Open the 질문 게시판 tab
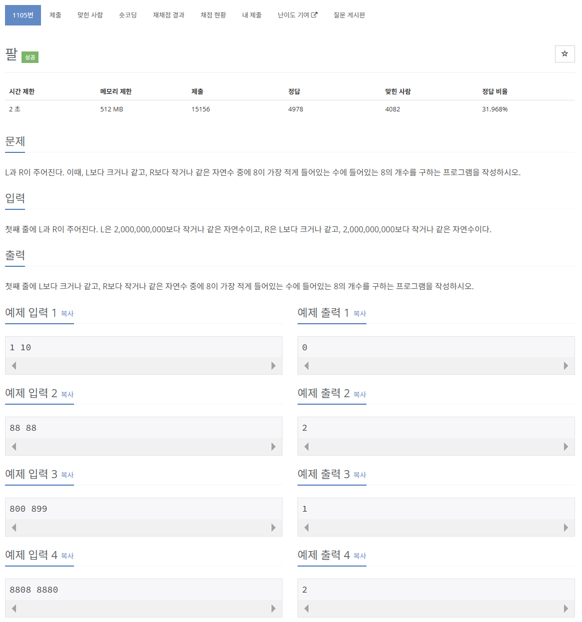Screen dimensions: 582x622 coord(349,15)
